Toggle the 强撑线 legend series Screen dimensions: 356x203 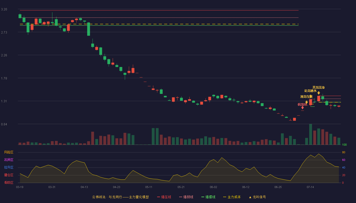coord(208,197)
